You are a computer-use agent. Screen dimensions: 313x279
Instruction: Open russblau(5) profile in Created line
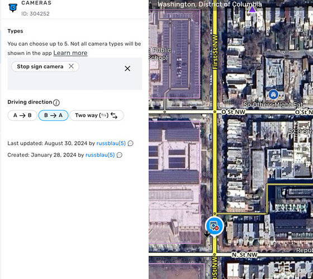tap(100, 155)
